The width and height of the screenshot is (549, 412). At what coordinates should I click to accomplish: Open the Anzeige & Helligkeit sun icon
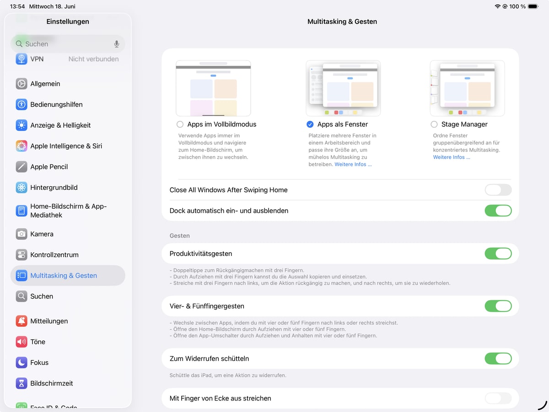point(22,125)
